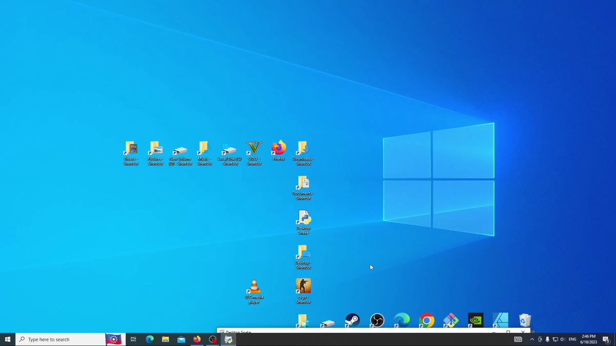The height and width of the screenshot is (346, 616).
Task: Switch to OBS Studio on the taskbar
Action: (x=213, y=339)
